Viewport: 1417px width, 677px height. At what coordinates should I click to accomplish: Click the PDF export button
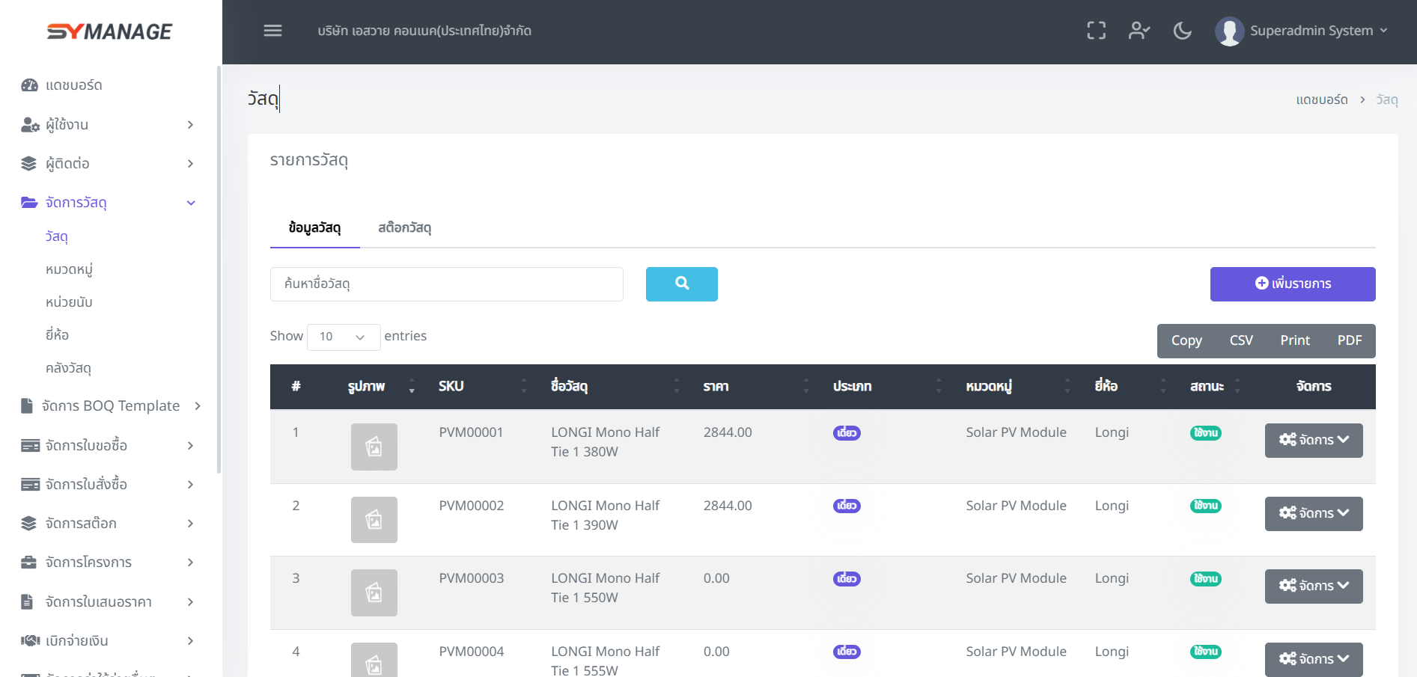point(1349,340)
